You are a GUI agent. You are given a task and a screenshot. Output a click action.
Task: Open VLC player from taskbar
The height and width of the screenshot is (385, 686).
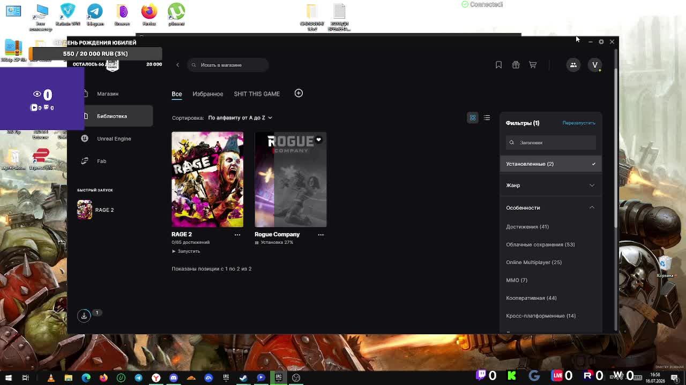click(x=51, y=378)
